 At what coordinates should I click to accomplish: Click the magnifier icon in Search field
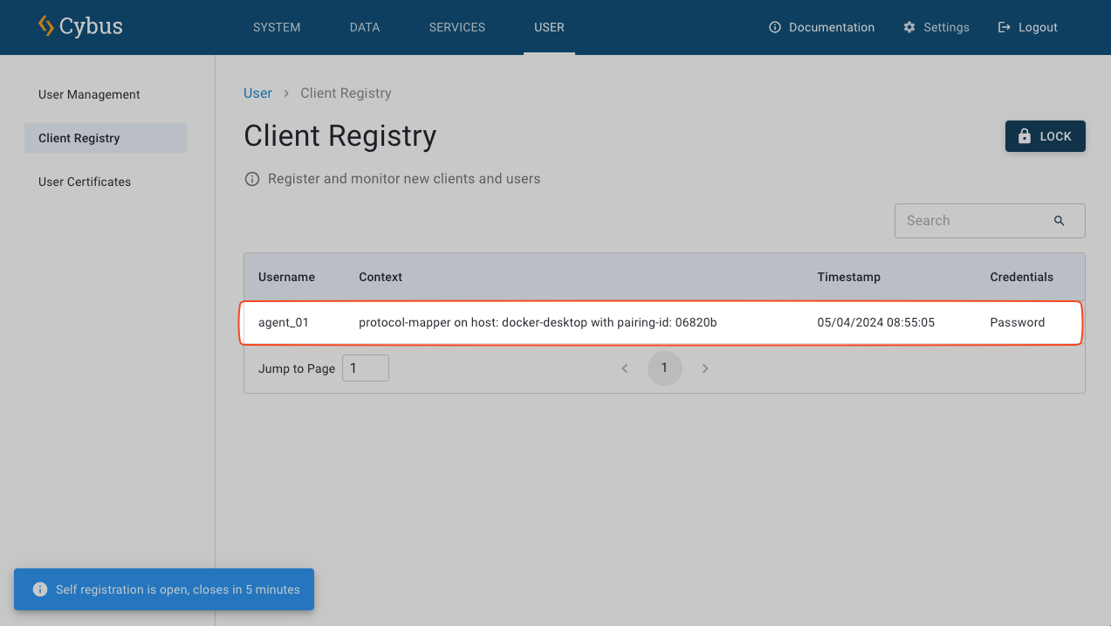point(1059,221)
